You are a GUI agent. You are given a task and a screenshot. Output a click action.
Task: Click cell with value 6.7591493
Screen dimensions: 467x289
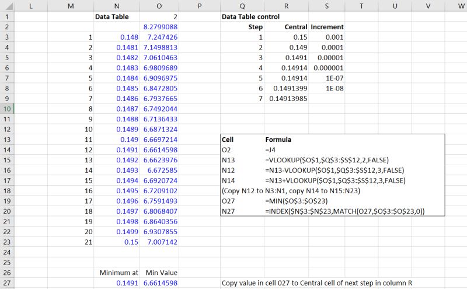coord(159,201)
